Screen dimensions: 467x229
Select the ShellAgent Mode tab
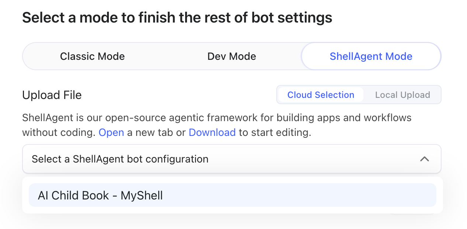tap(371, 57)
